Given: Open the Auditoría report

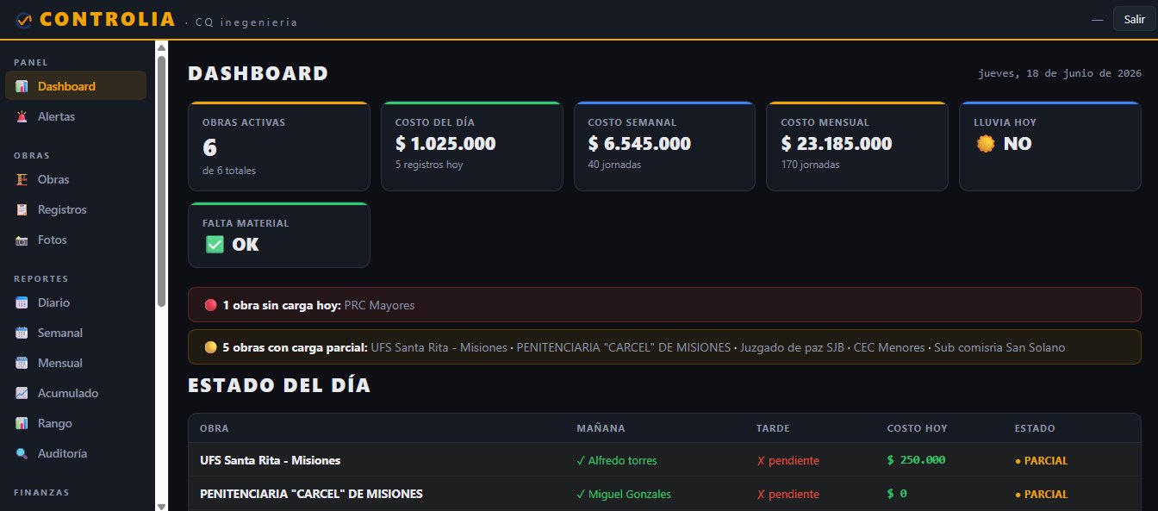Looking at the screenshot, I should click(76, 453).
